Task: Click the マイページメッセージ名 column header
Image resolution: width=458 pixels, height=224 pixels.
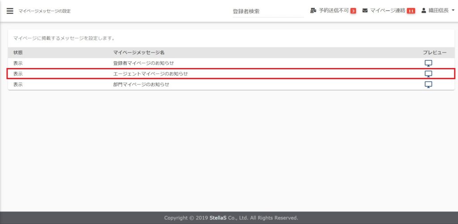Action: 139,53
